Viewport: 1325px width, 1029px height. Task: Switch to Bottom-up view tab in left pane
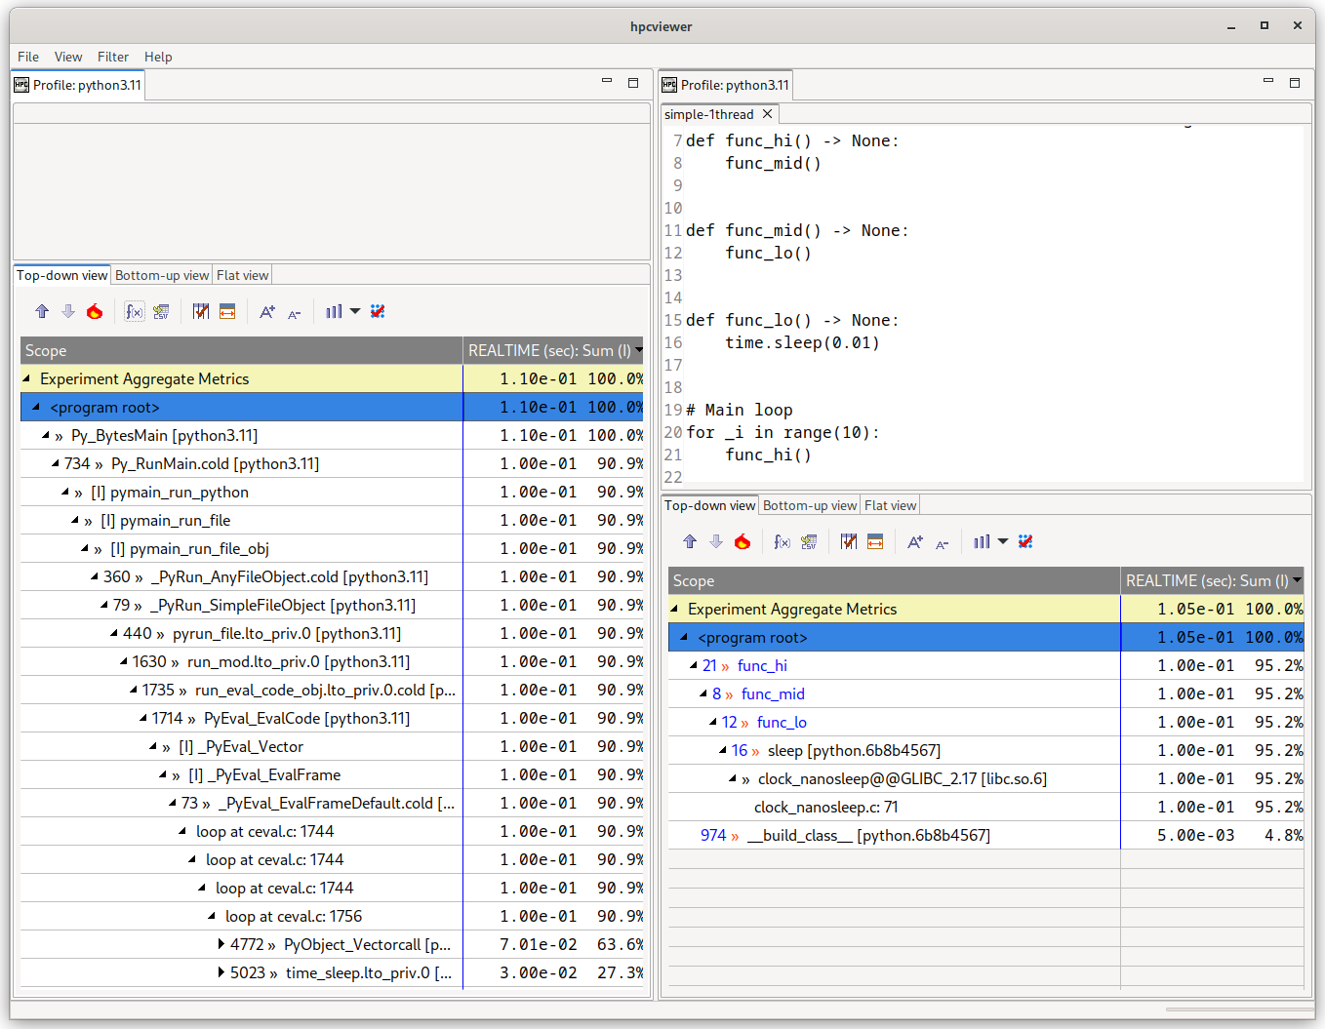162,275
